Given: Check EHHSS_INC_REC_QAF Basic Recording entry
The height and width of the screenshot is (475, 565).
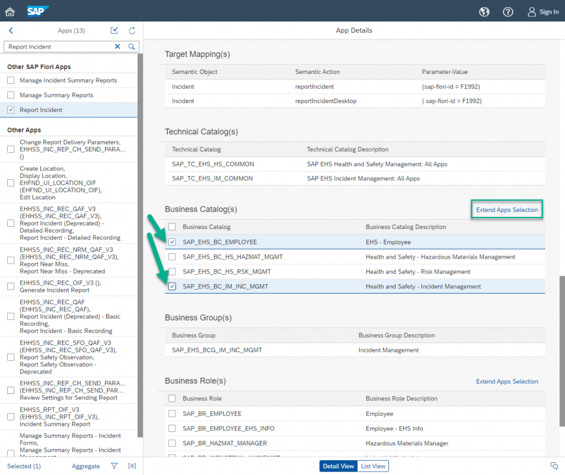Looking at the screenshot, I should (x=11, y=317).
